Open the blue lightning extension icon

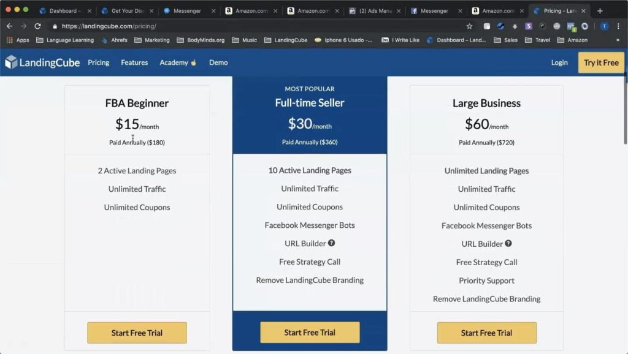[x=500, y=26]
